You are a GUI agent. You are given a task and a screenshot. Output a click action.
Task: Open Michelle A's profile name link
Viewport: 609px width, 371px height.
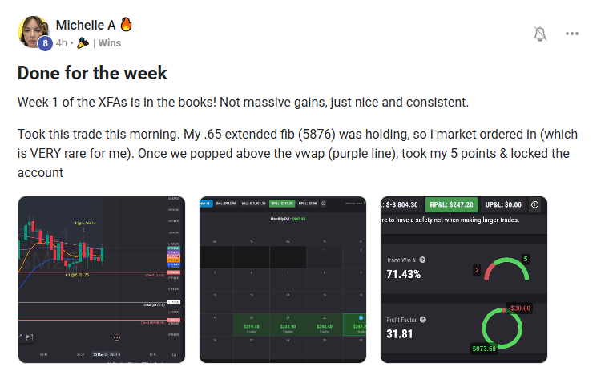pyautogui.click(x=86, y=25)
